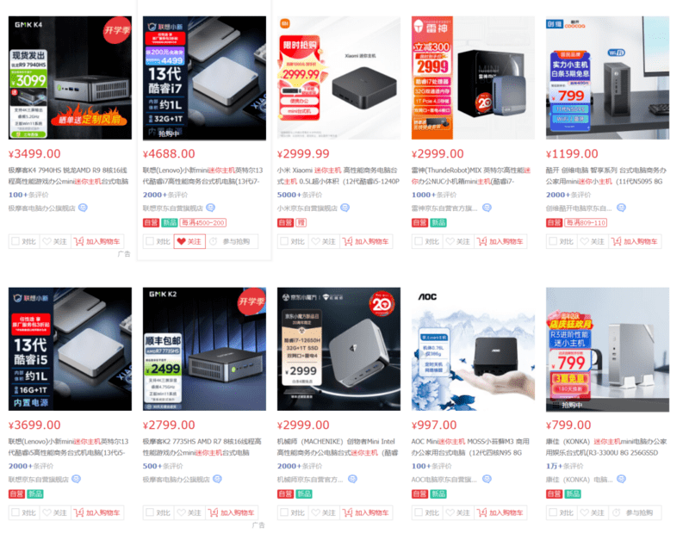Viewport: 689px width, 534px height.
Task: Click the heart icon on the 机械师 ¥2999 item
Action: (315, 512)
